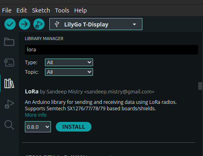Viewport: 203px width, 156px height.
Task: Open the LilyGo T-Display board selector dropdown
Action: pos(96,24)
